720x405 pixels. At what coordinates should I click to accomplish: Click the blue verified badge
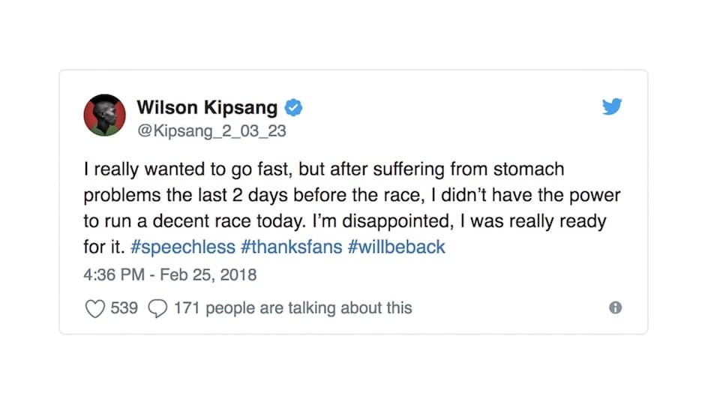click(293, 108)
